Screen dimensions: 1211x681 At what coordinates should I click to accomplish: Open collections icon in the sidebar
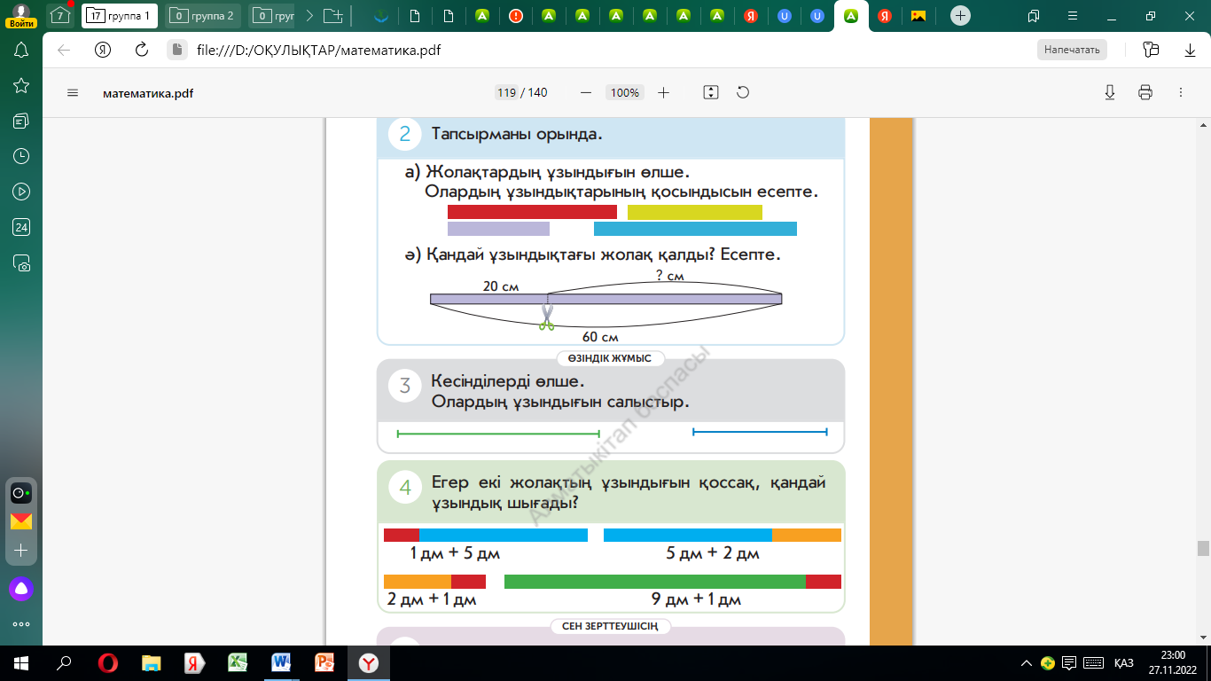21,121
